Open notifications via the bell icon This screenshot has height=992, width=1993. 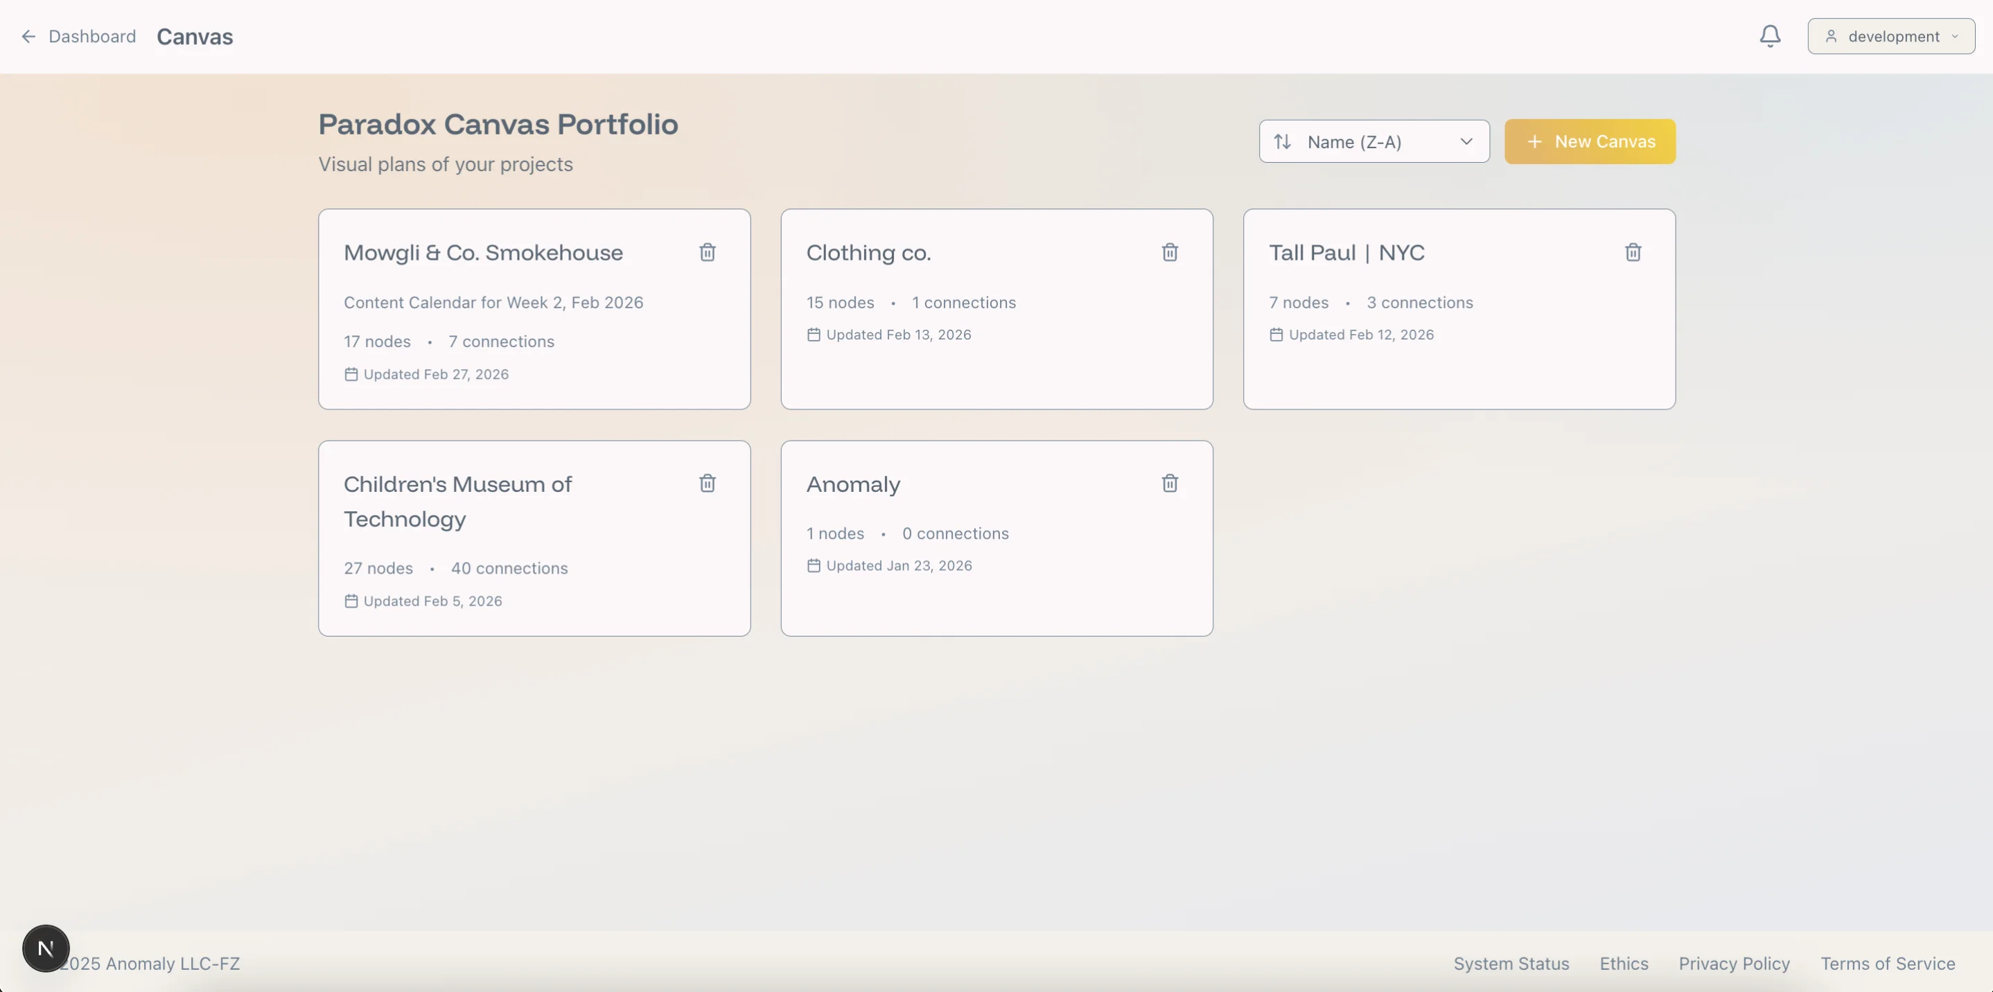[x=1770, y=35]
